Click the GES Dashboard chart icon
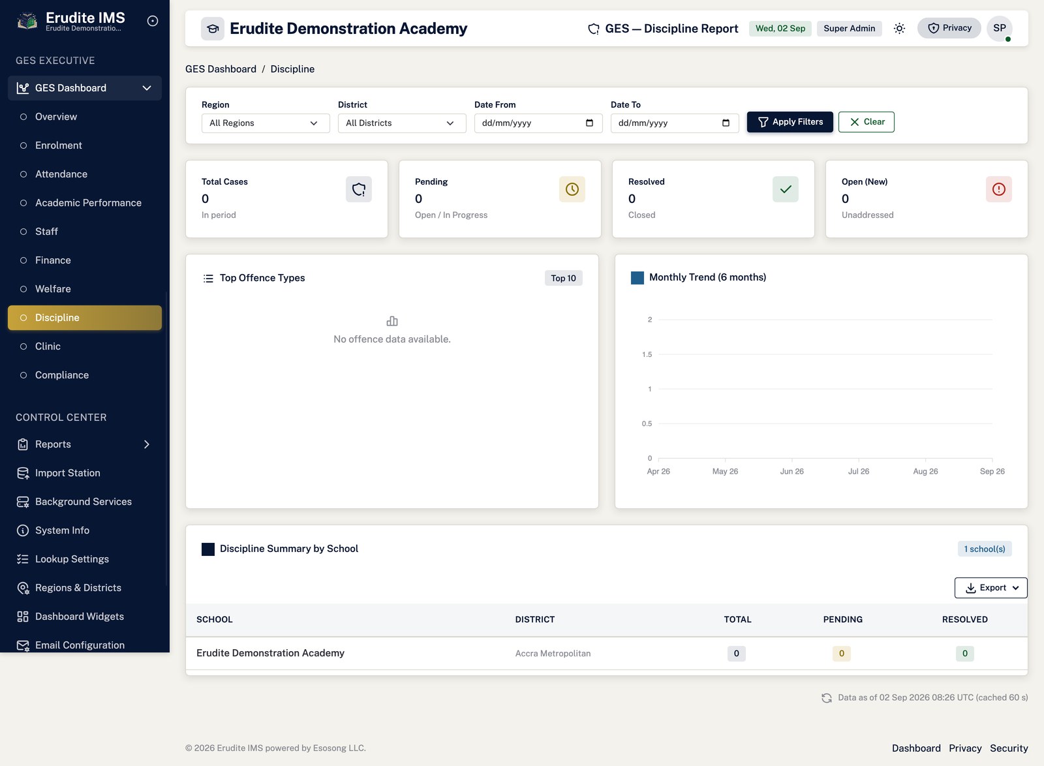This screenshot has height=766, width=1044. coord(23,88)
